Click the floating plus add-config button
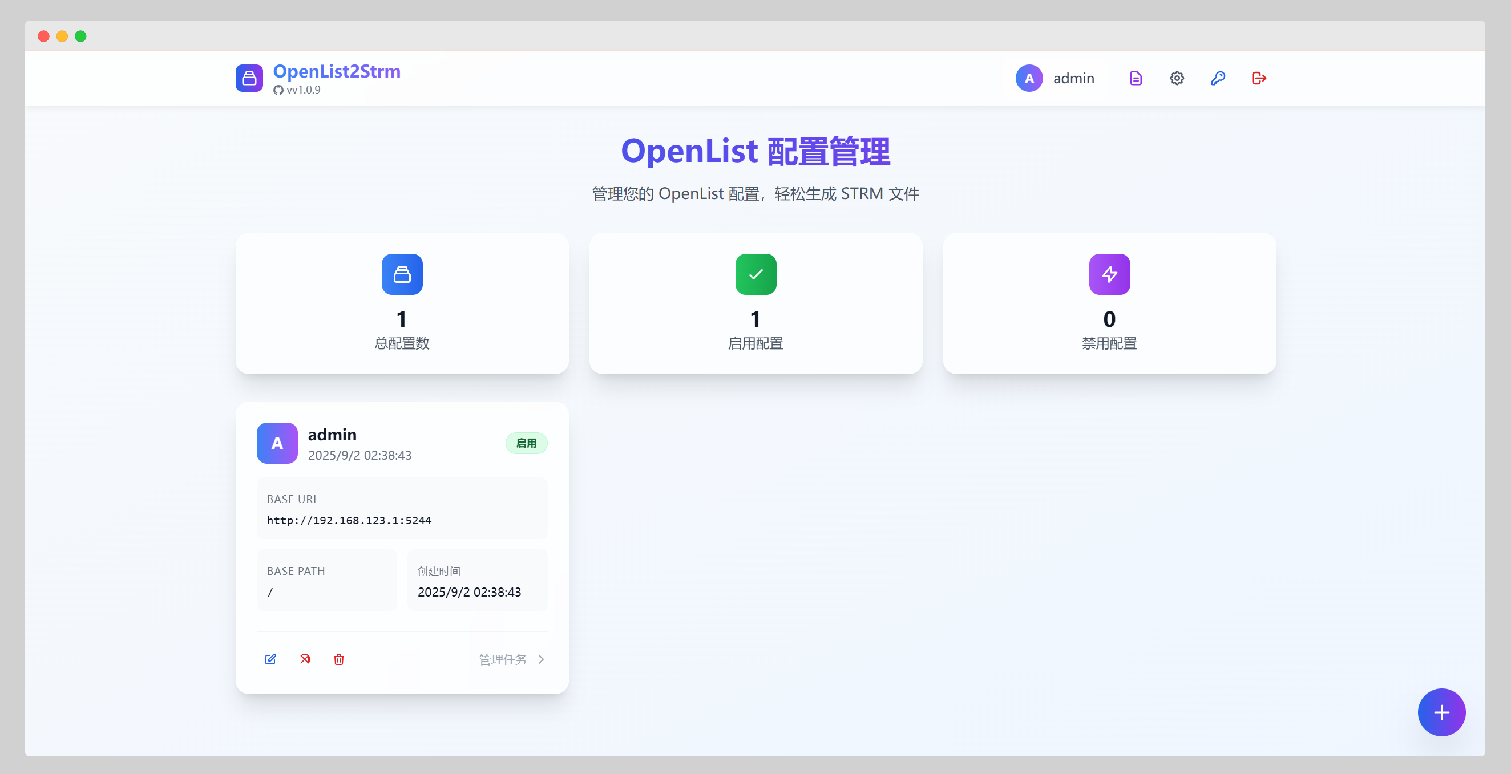This screenshot has height=774, width=1511. 1441,712
